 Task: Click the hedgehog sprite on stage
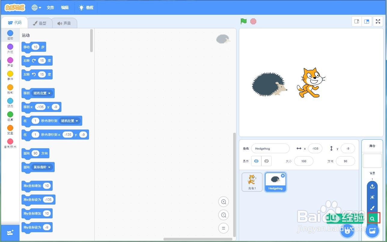pos(269,84)
